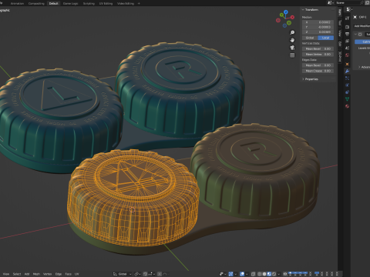Click the Median X value field
The image size is (370, 277).
(x=318, y=22)
